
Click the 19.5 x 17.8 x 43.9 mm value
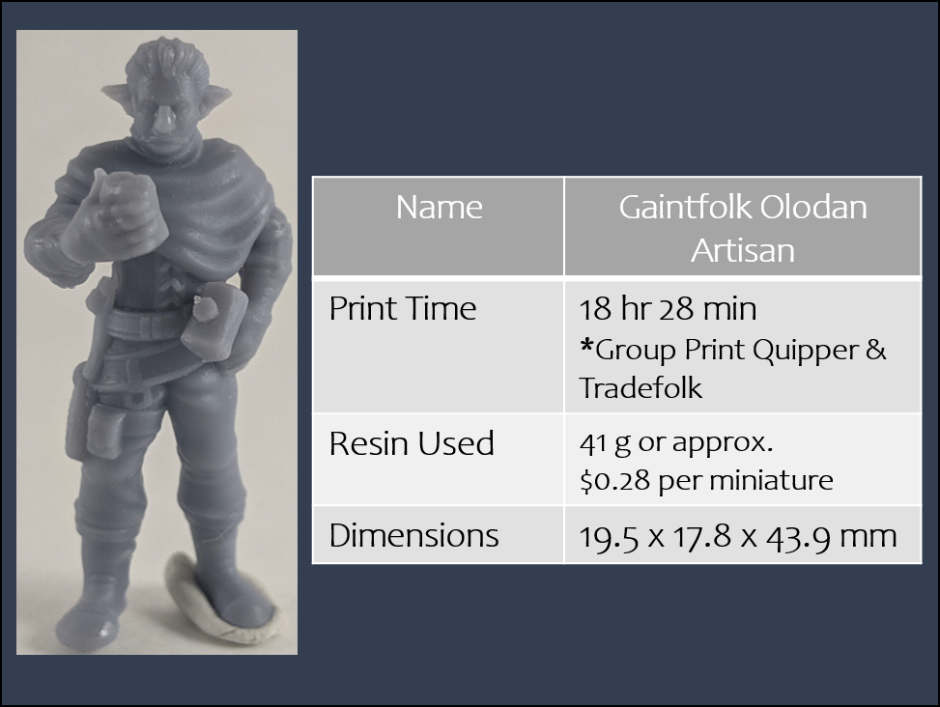738,536
